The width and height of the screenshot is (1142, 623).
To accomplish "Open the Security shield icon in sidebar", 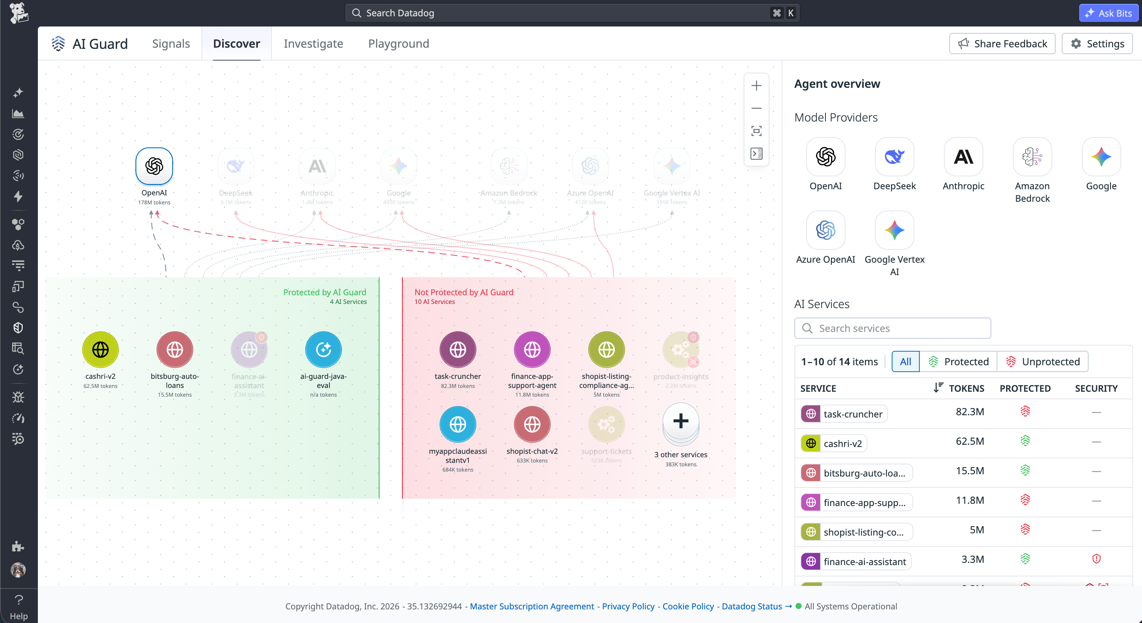I will [x=18, y=328].
